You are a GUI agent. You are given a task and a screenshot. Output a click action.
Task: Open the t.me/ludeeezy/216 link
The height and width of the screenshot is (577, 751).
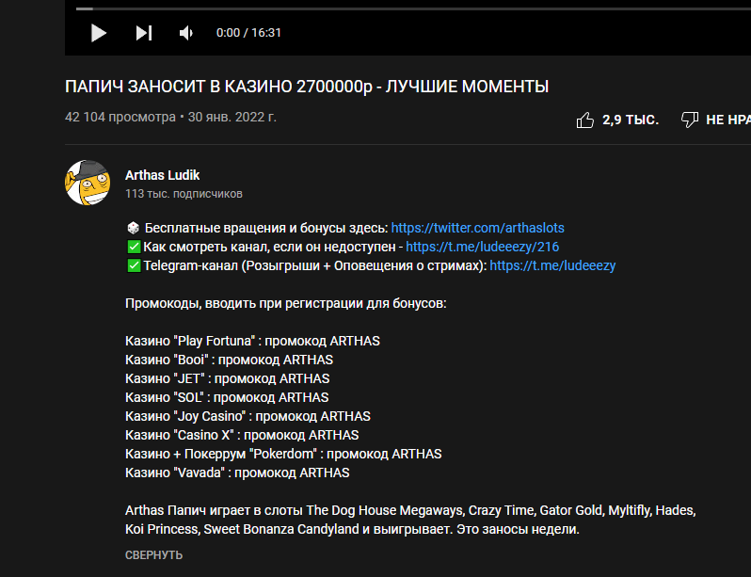coord(482,247)
